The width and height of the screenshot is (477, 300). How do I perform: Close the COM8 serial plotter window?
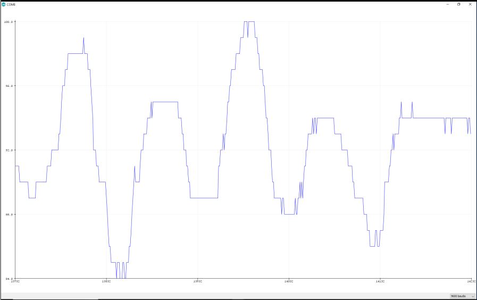[x=470, y=4]
